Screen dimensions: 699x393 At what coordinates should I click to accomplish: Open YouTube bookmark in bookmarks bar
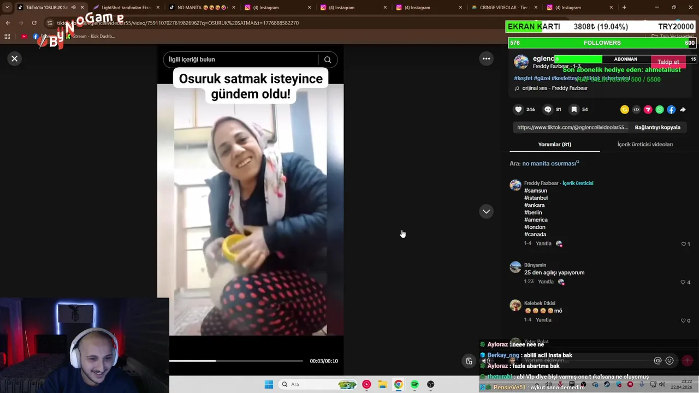pyautogui.click(x=24, y=37)
